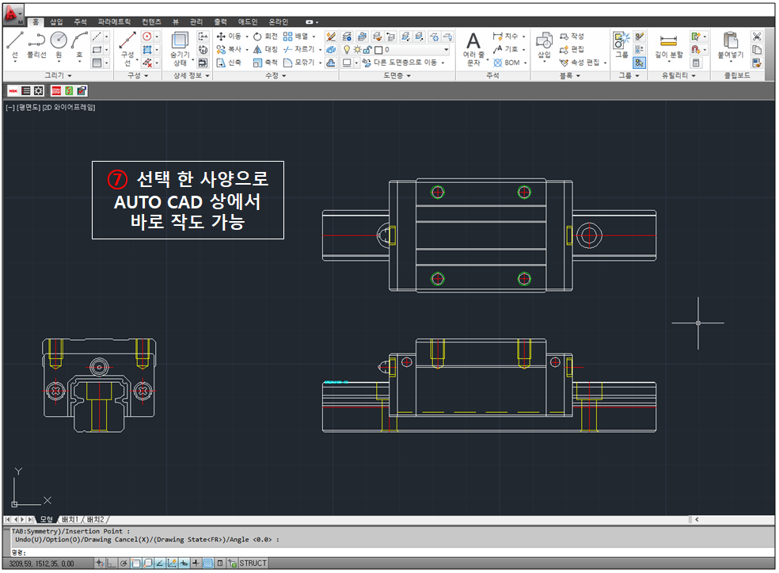Screen dimensions: 779x573
Task: Open the 삽입 ribbon tab
Action: [x=56, y=22]
